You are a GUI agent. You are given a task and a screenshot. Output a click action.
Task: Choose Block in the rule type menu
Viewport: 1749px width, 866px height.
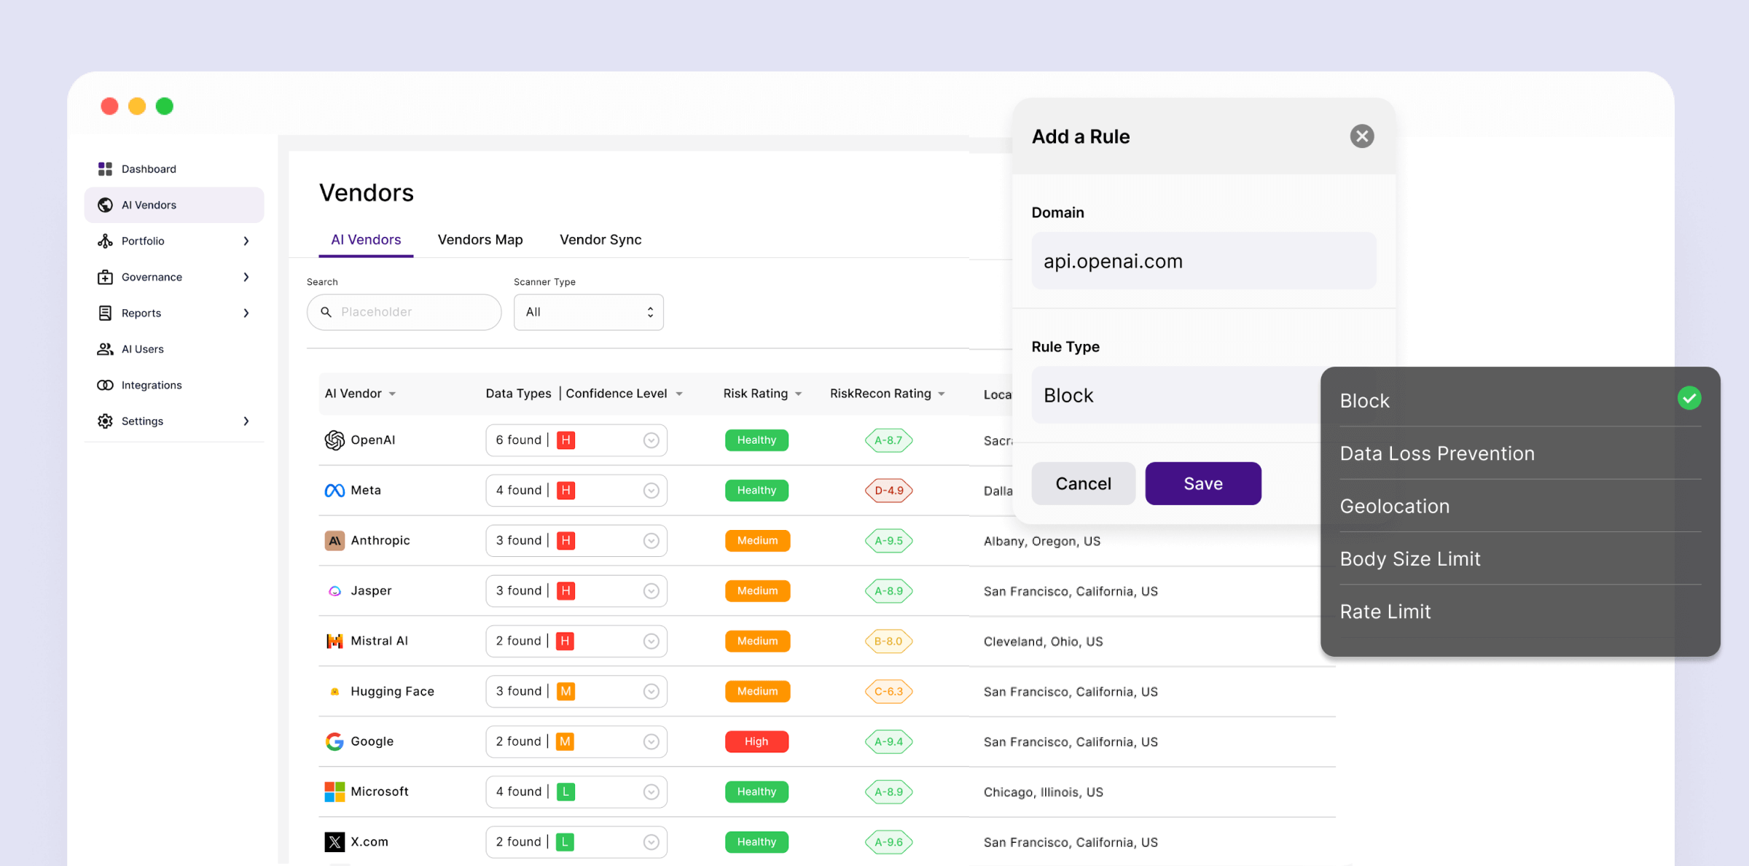coord(1519,400)
